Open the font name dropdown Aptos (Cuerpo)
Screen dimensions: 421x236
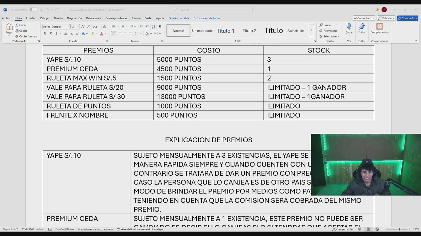point(68,27)
